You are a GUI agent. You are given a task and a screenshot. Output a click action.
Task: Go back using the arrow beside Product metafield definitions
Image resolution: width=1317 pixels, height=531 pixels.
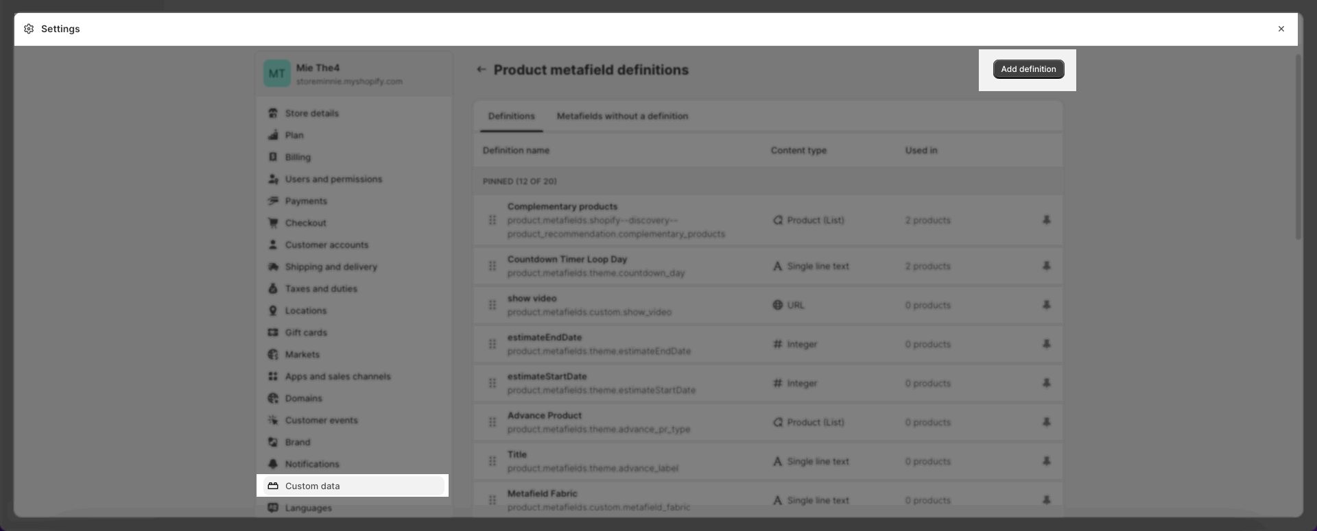[x=482, y=70]
